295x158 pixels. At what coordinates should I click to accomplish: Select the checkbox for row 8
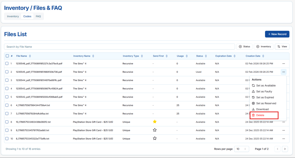point(7,122)
